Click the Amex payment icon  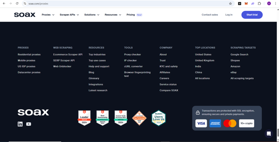pyautogui.click(x=215, y=123)
